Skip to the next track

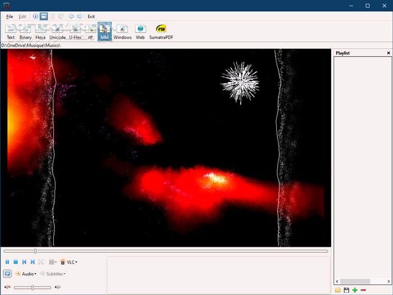(33, 262)
